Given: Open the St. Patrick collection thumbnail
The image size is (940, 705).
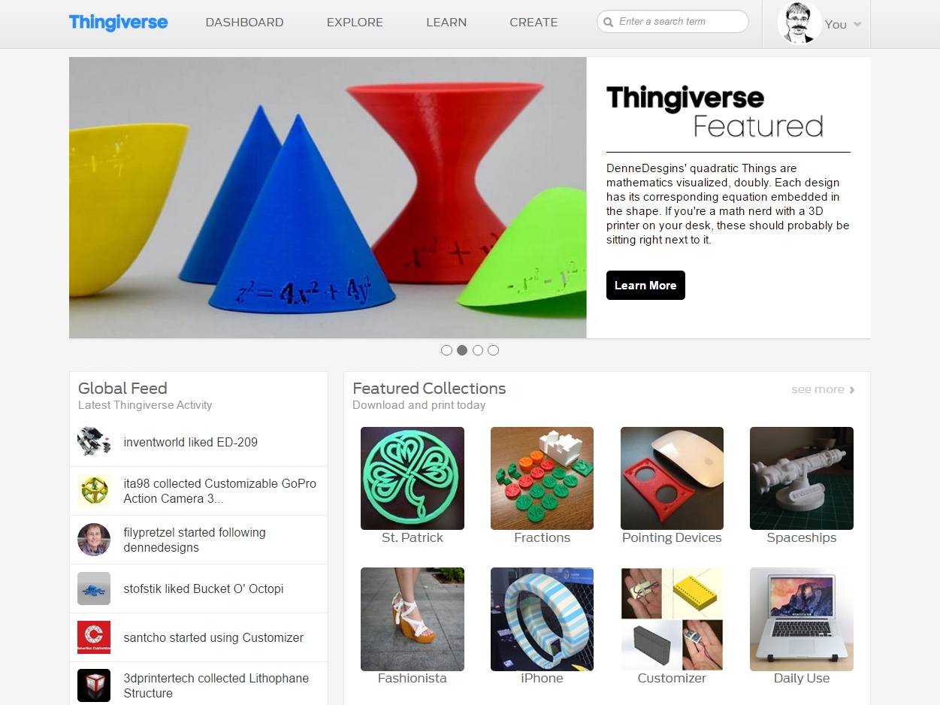Looking at the screenshot, I should (x=413, y=478).
